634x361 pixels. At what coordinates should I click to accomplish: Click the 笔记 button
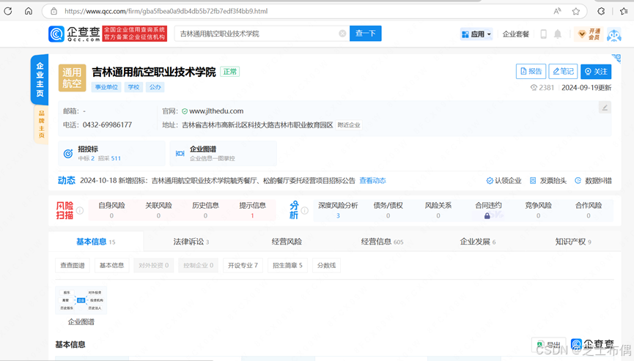(563, 72)
